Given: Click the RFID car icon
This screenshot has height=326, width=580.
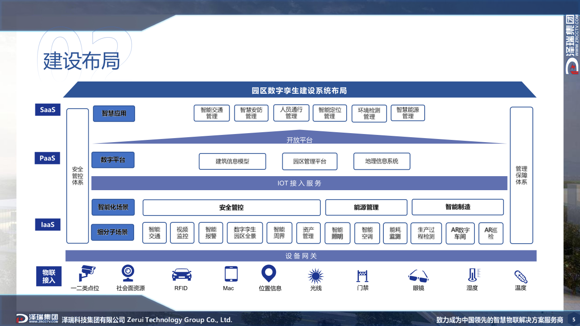Looking at the screenshot, I should 181,274.
